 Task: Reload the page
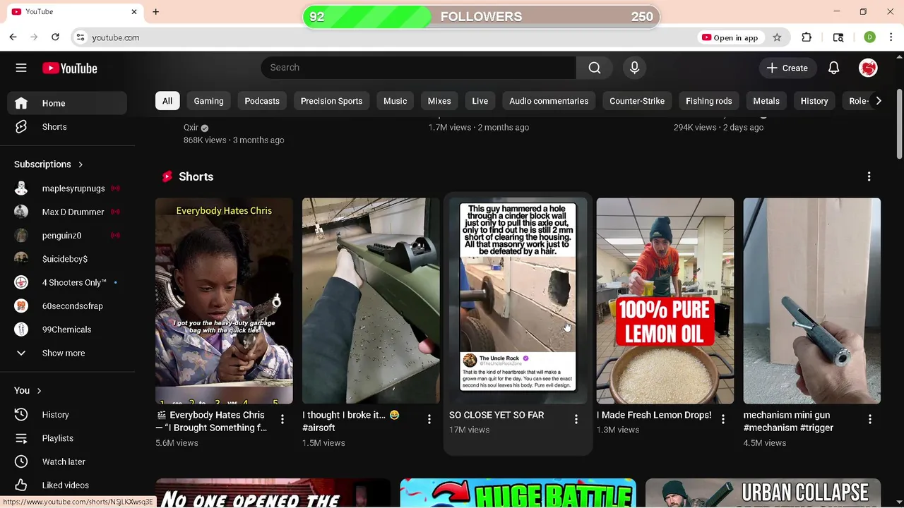coord(55,37)
